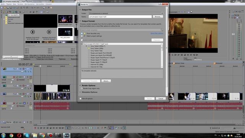Collapse the Output Format section
This screenshot has width=245, height=138.
coord(80,21)
